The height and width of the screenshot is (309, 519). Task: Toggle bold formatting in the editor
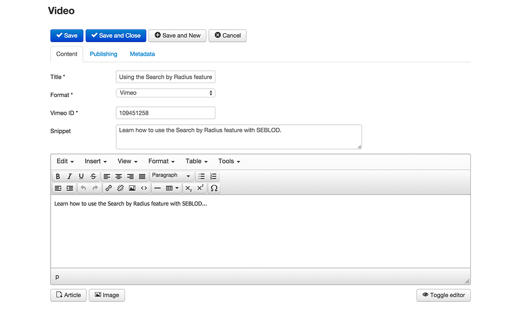[58, 176]
